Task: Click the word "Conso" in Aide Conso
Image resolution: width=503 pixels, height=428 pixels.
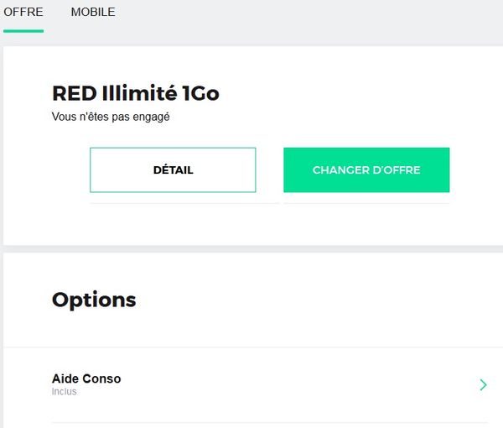Action: pyautogui.click(x=102, y=378)
